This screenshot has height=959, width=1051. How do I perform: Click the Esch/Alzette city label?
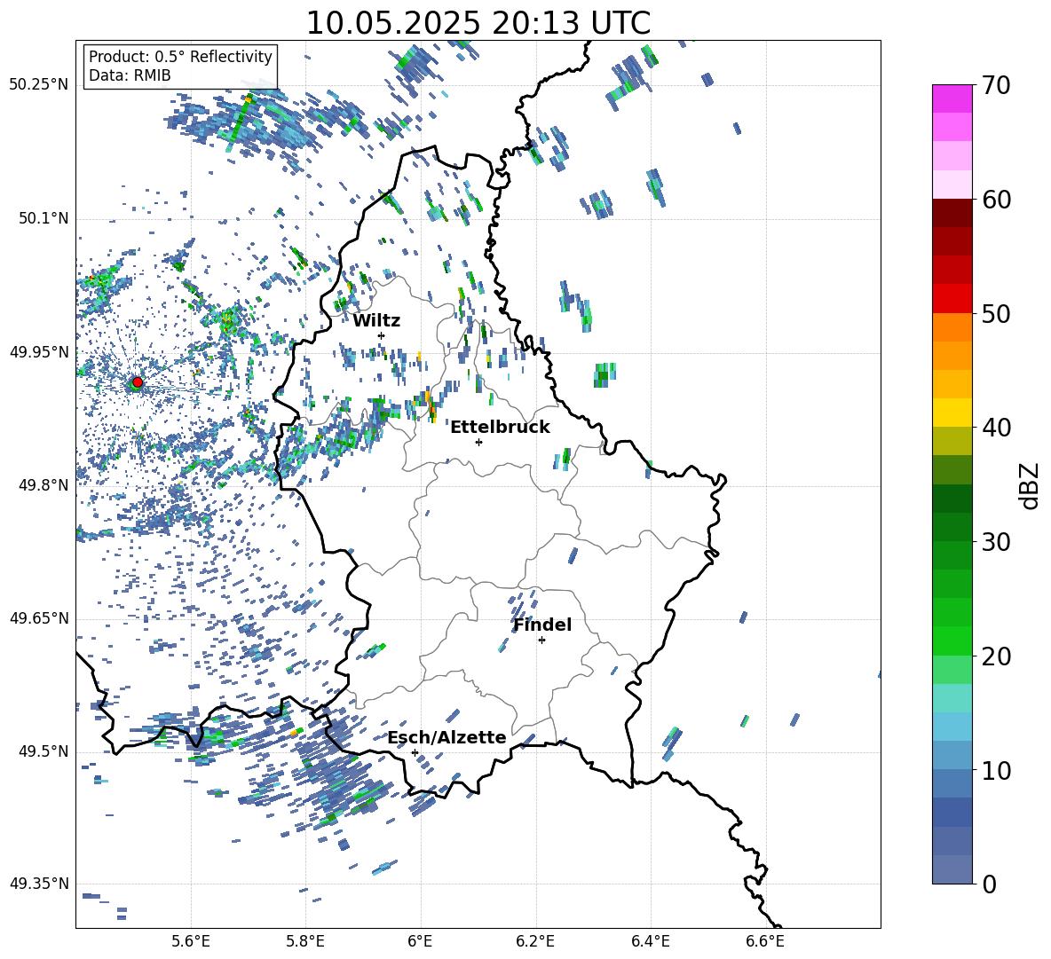446,738
